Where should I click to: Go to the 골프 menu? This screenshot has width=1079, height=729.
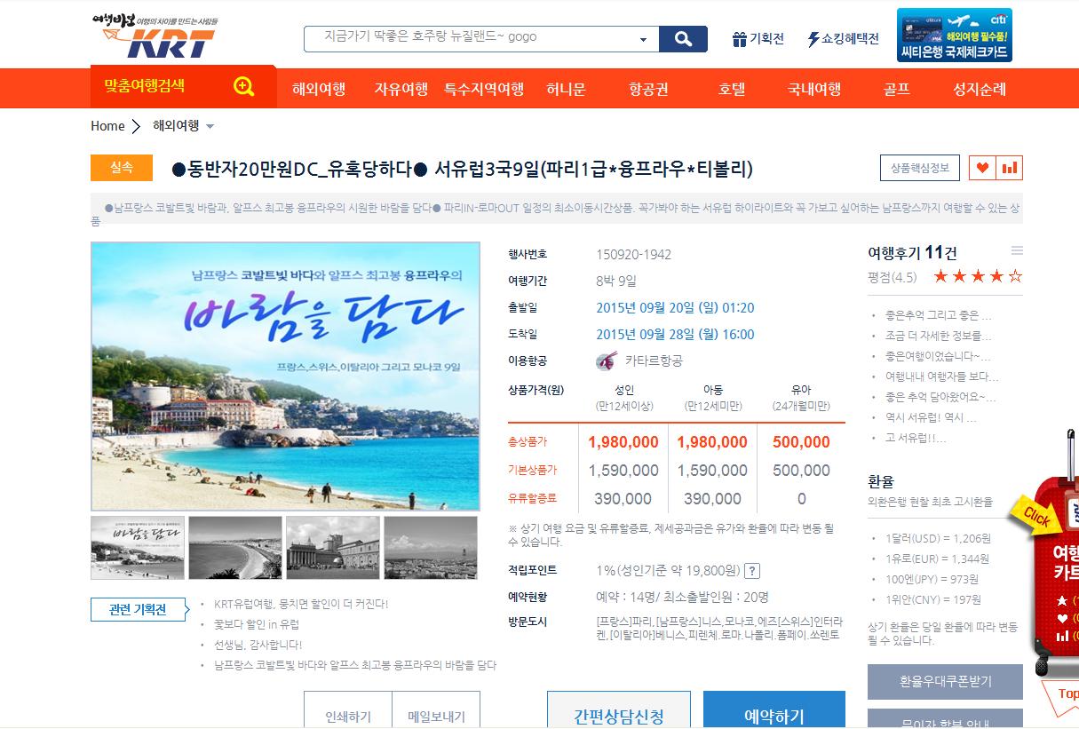tap(896, 90)
